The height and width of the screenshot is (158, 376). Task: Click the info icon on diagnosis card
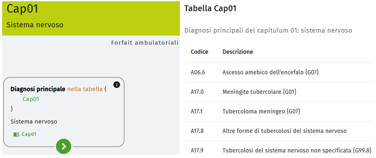pyautogui.click(x=117, y=85)
